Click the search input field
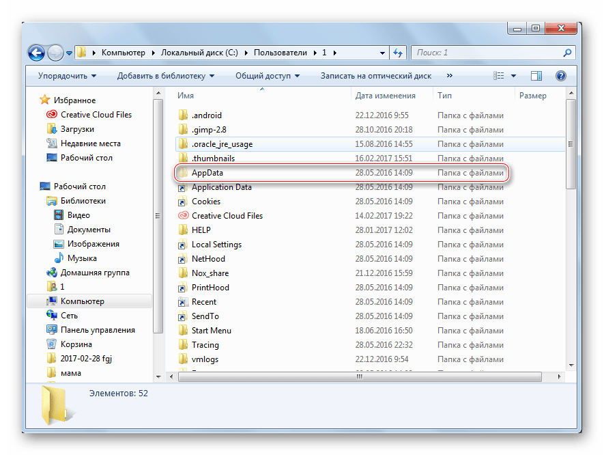The height and width of the screenshot is (455, 604). (485, 53)
